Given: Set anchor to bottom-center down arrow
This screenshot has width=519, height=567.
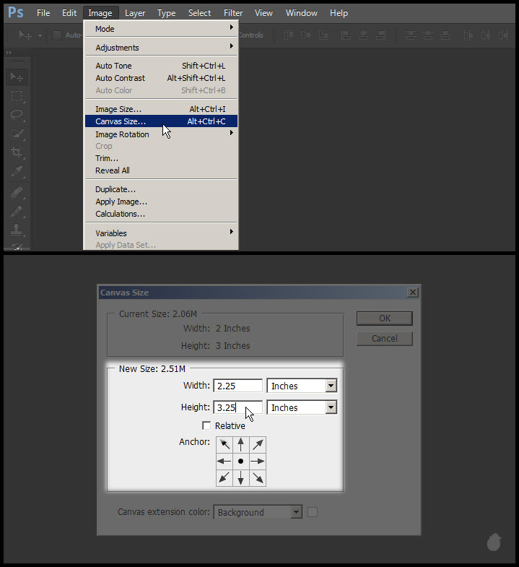Looking at the screenshot, I should (240, 477).
